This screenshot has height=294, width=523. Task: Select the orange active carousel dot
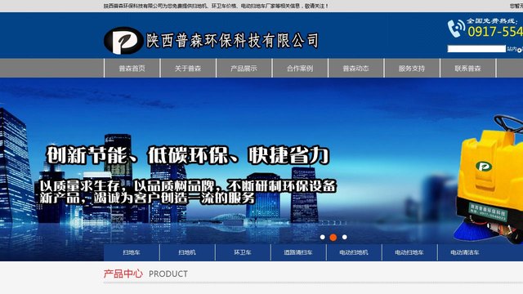pyautogui.click(x=333, y=237)
